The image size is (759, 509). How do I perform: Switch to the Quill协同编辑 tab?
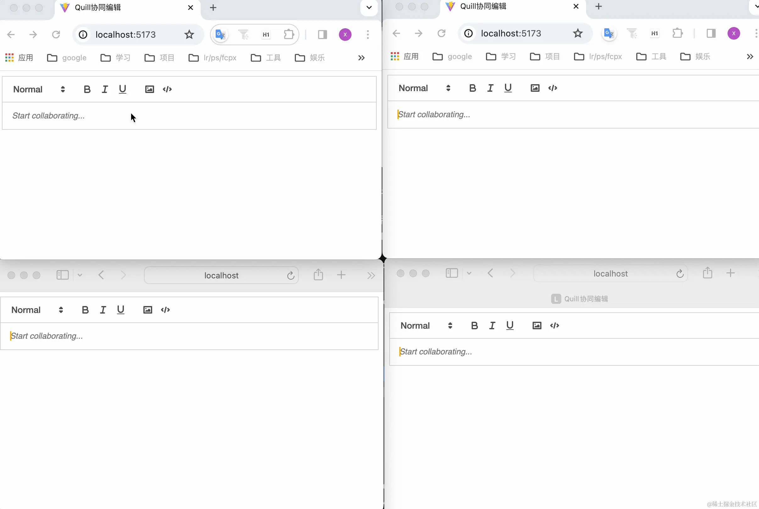point(97,7)
